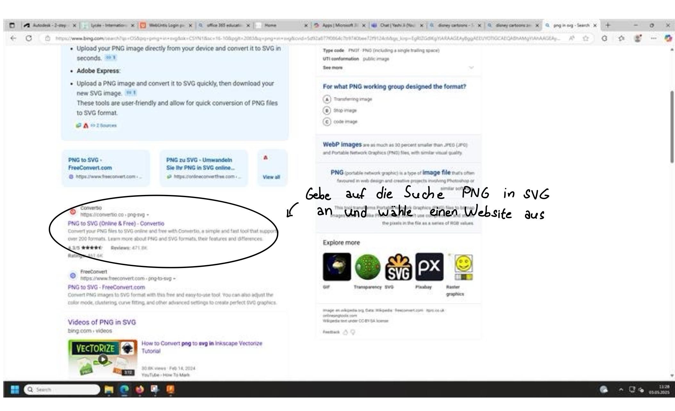
Task: Open PNG to SVG Convertio result link
Action: pos(116,223)
